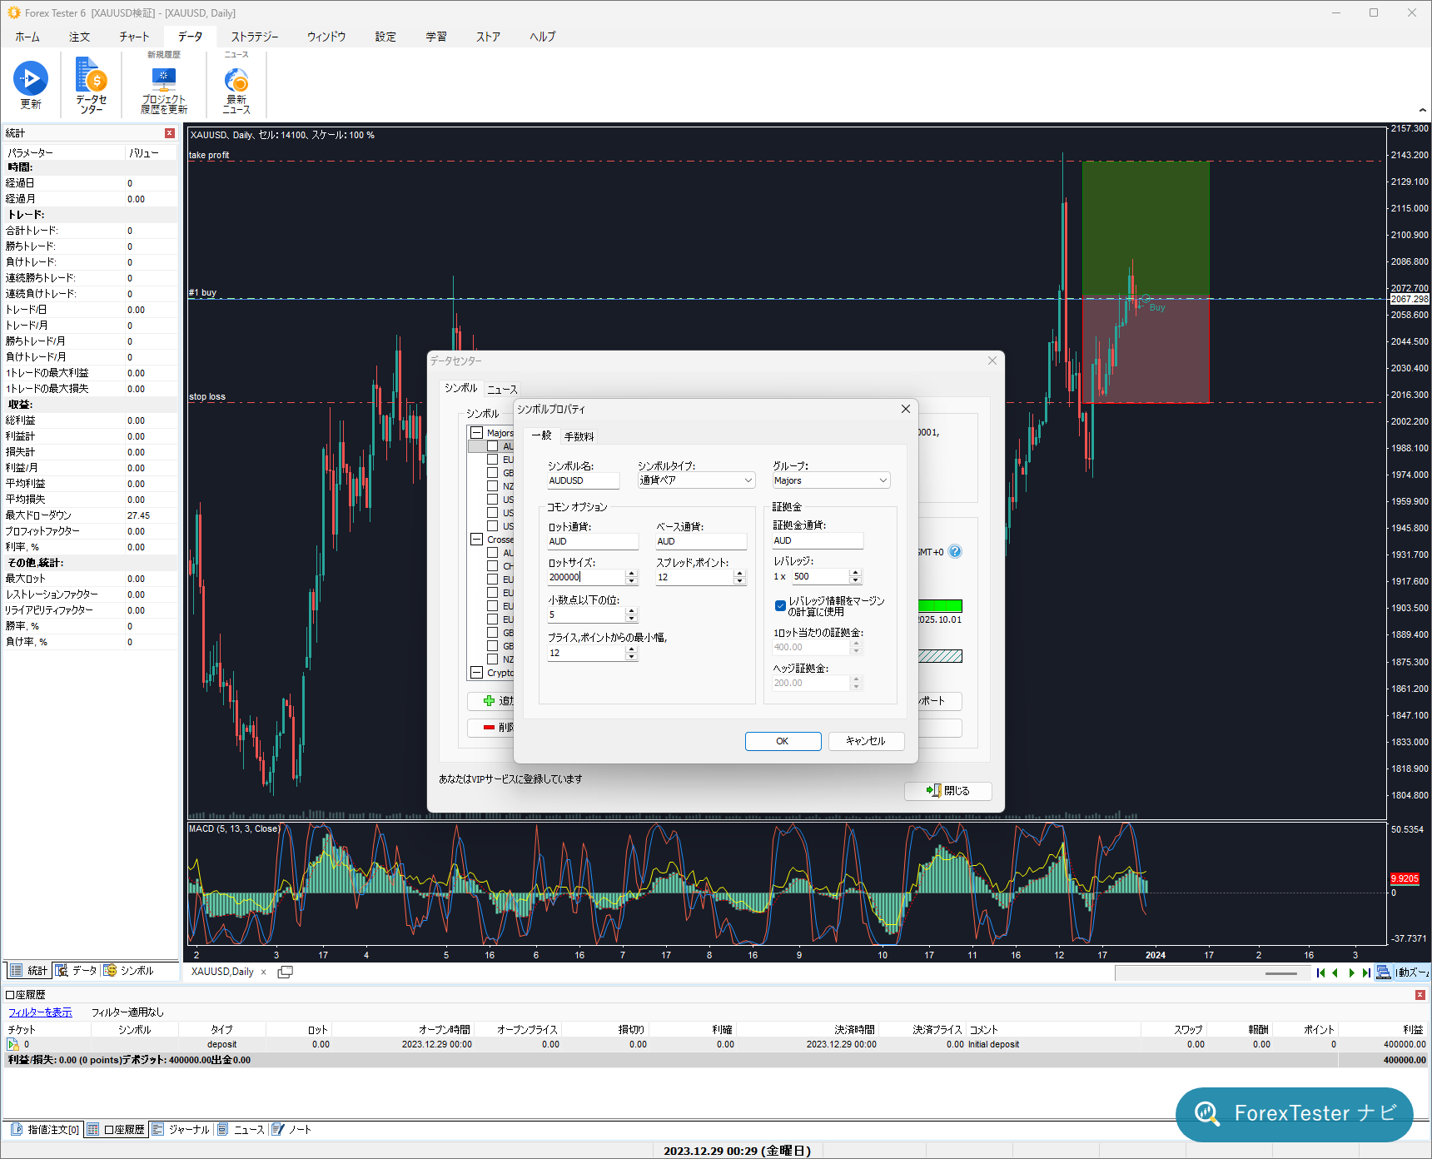Switch to 手数料 tab in シンボルプロパティ
1432x1159 pixels.
pos(579,436)
